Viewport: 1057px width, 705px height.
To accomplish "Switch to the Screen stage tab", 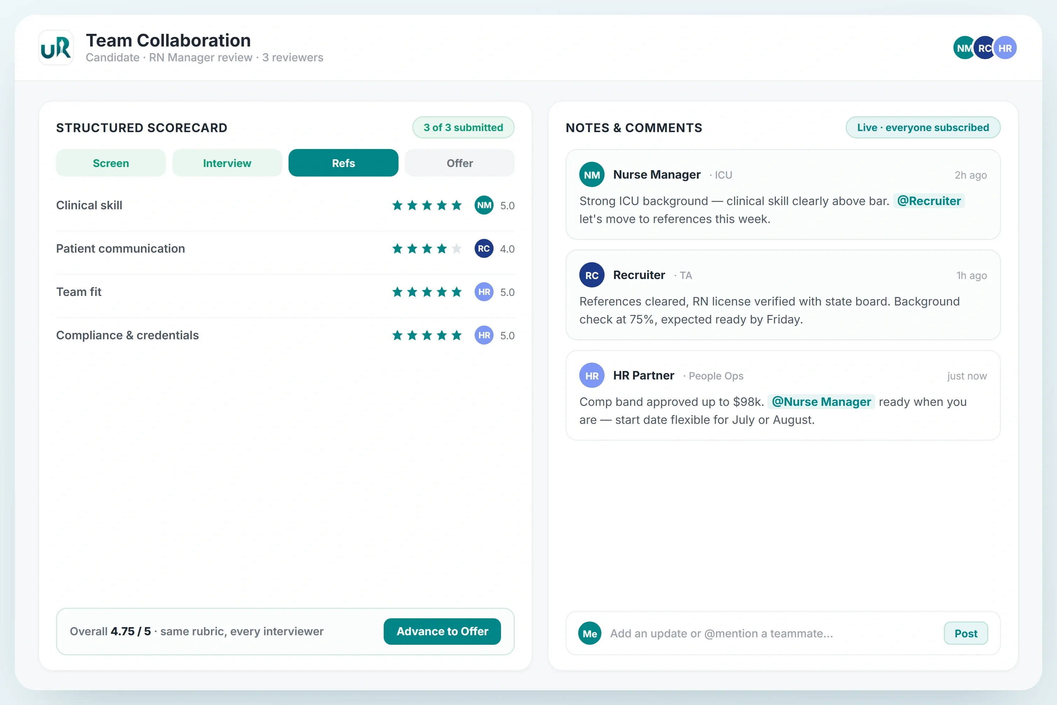I will point(111,163).
